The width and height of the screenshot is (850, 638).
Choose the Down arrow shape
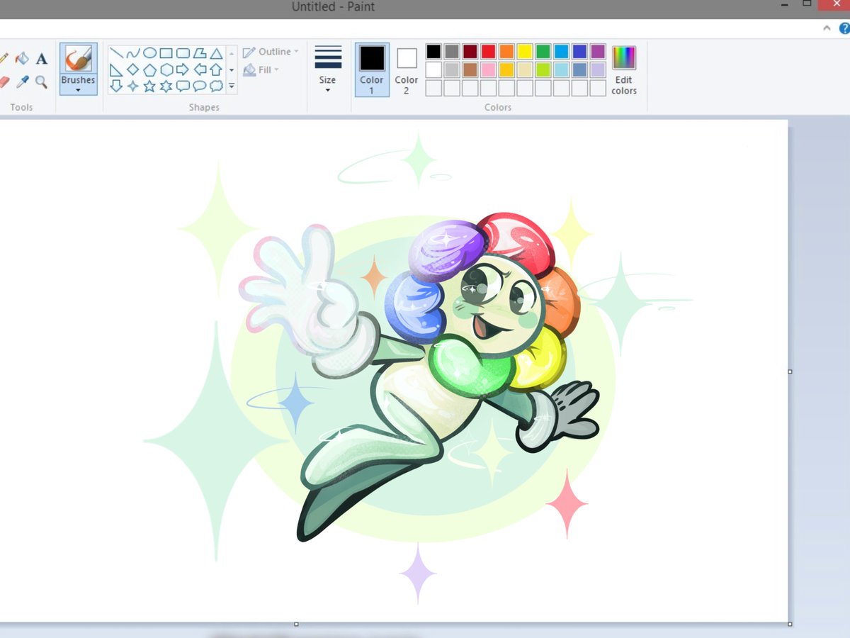point(117,86)
